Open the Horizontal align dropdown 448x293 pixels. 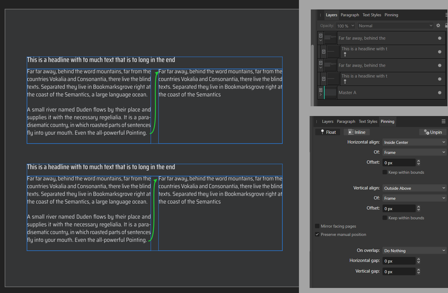(414, 142)
